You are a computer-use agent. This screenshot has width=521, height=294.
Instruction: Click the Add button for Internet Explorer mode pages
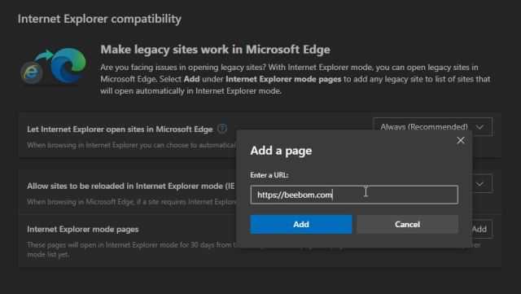click(480, 229)
